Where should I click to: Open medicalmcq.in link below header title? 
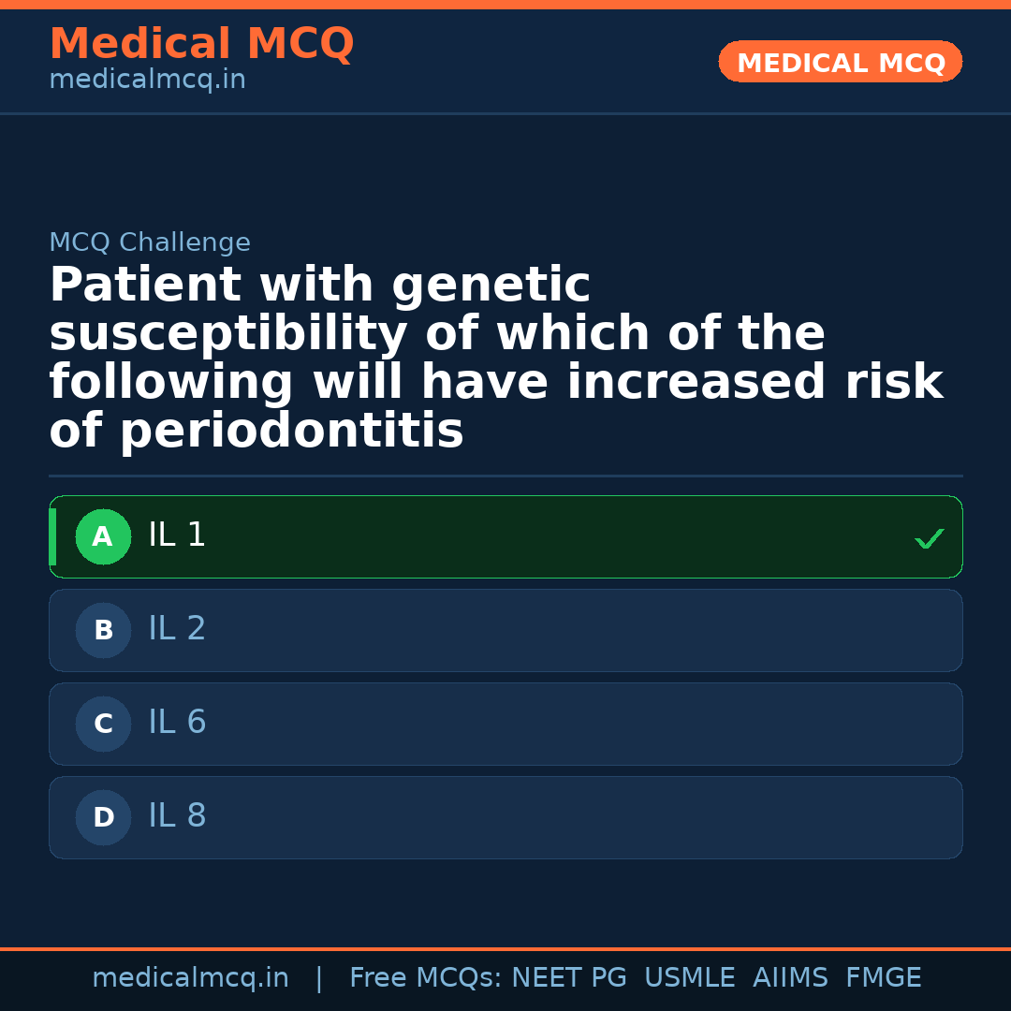pyautogui.click(x=147, y=81)
